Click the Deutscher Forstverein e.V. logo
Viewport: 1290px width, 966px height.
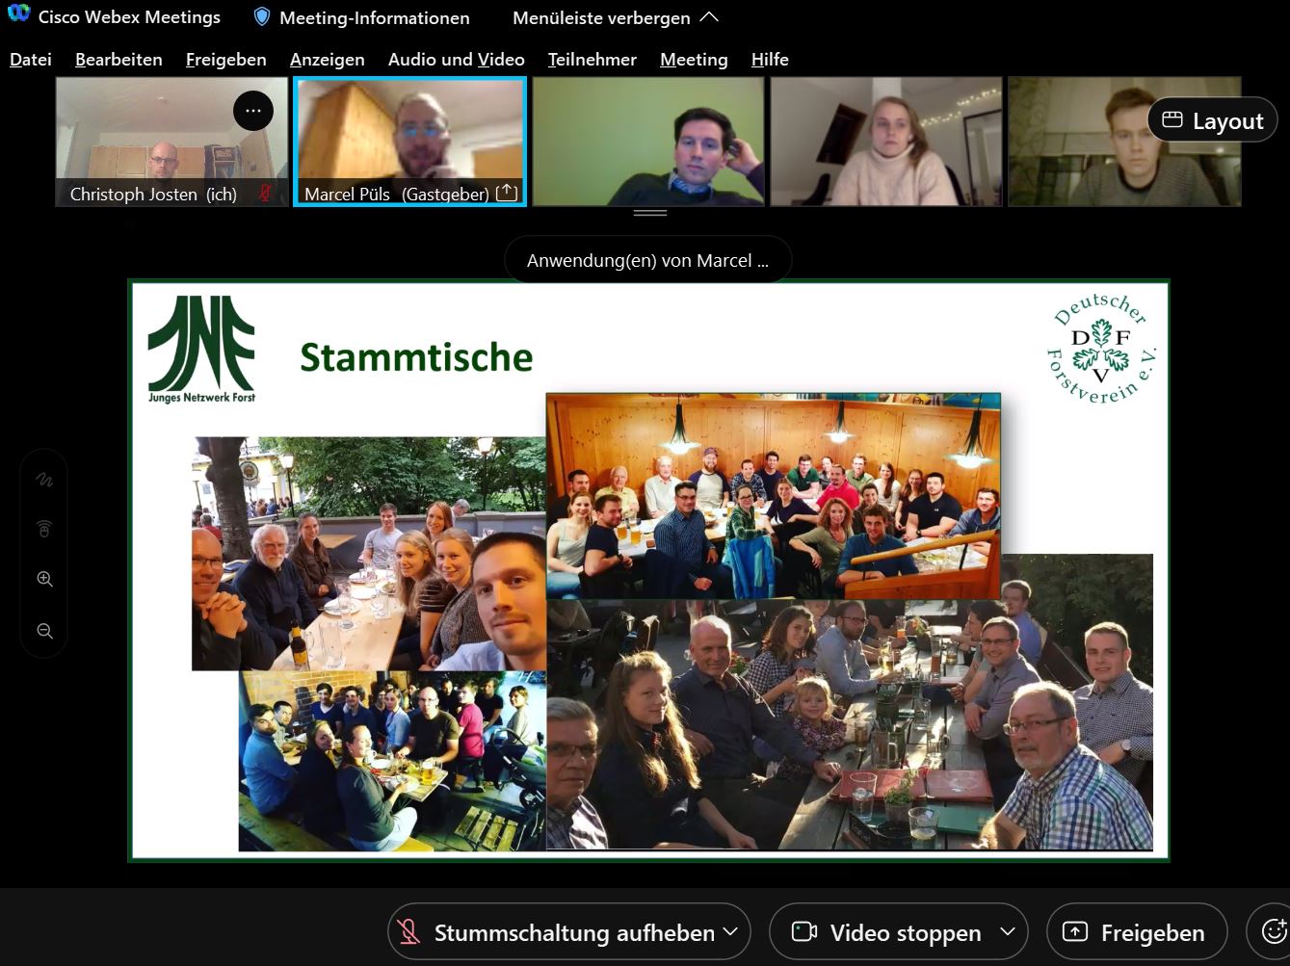coord(1101,350)
